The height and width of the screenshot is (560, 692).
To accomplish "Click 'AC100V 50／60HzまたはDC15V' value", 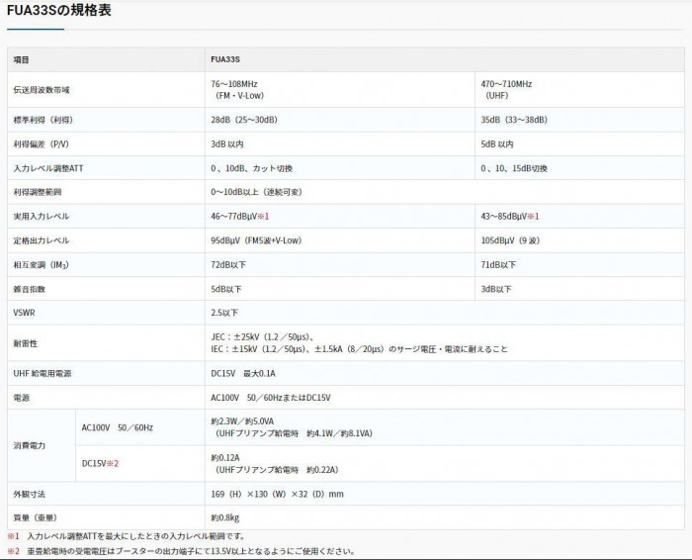I will click(x=271, y=398).
